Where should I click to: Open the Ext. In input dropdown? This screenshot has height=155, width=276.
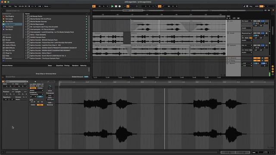coord(247,45)
